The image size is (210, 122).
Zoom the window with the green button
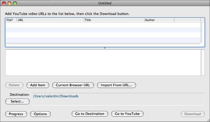click(15, 3)
